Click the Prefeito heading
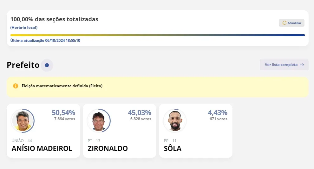This screenshot has width=314, height=169. [23, 65]
